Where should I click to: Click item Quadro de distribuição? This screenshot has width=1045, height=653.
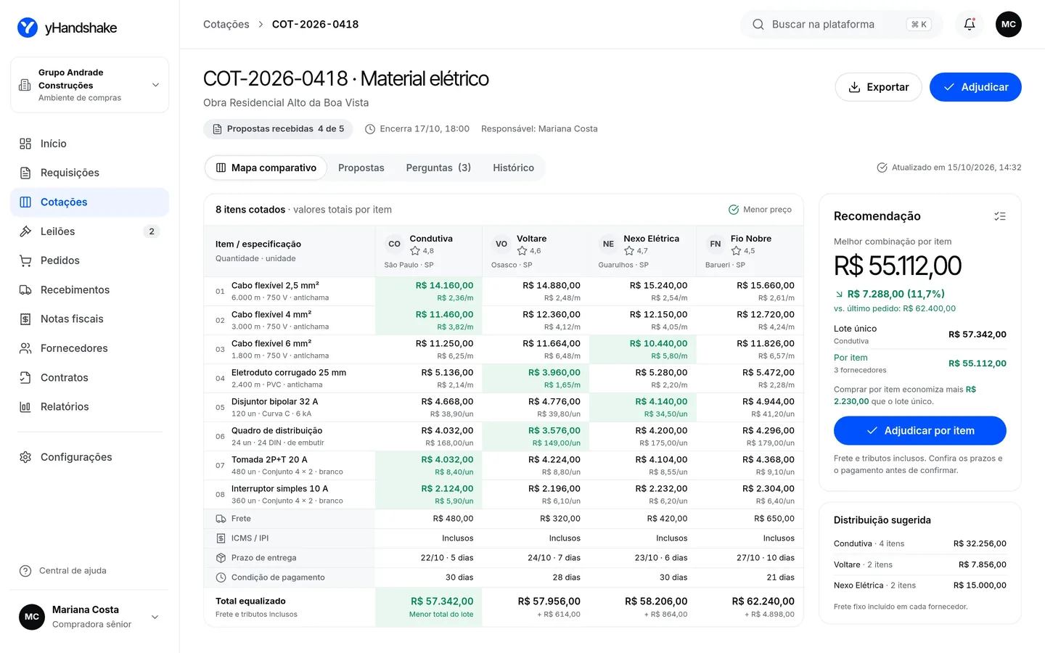[276, 431]
